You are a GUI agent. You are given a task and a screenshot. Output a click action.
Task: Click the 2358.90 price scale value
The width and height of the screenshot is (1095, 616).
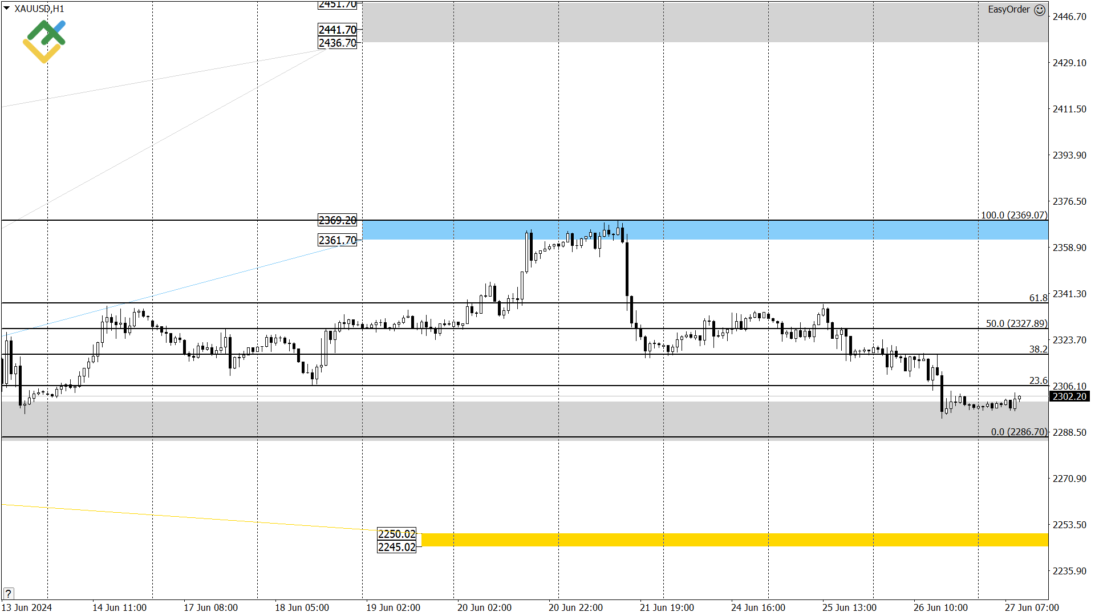pyautogui.click(x=1069, y=248)
